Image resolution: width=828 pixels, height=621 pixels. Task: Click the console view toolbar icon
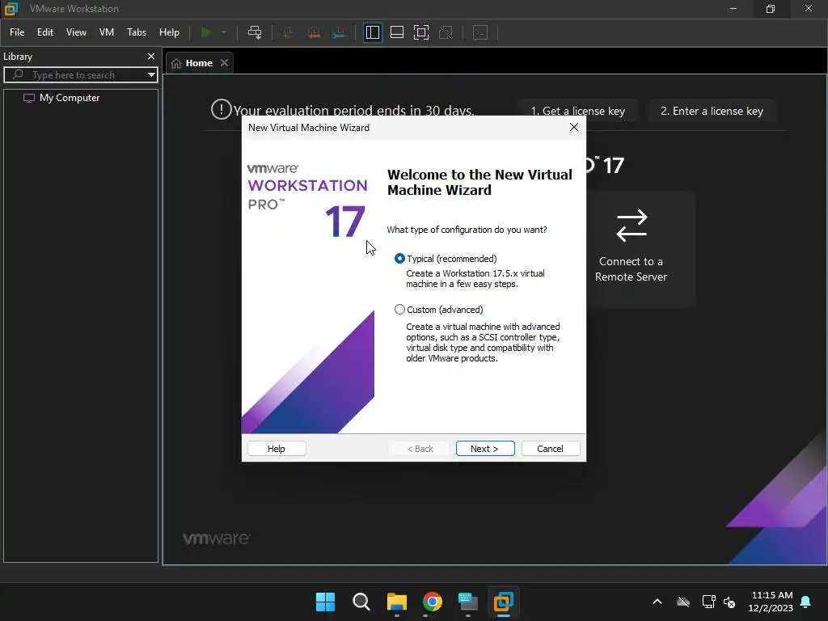480,32
